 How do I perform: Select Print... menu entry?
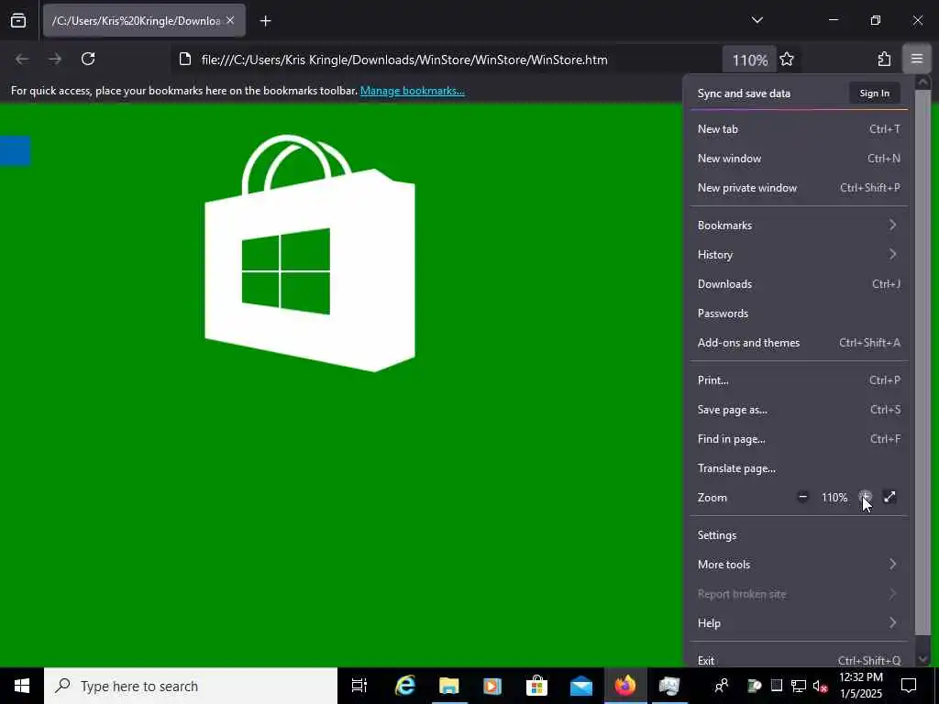(x=799, y=380)
